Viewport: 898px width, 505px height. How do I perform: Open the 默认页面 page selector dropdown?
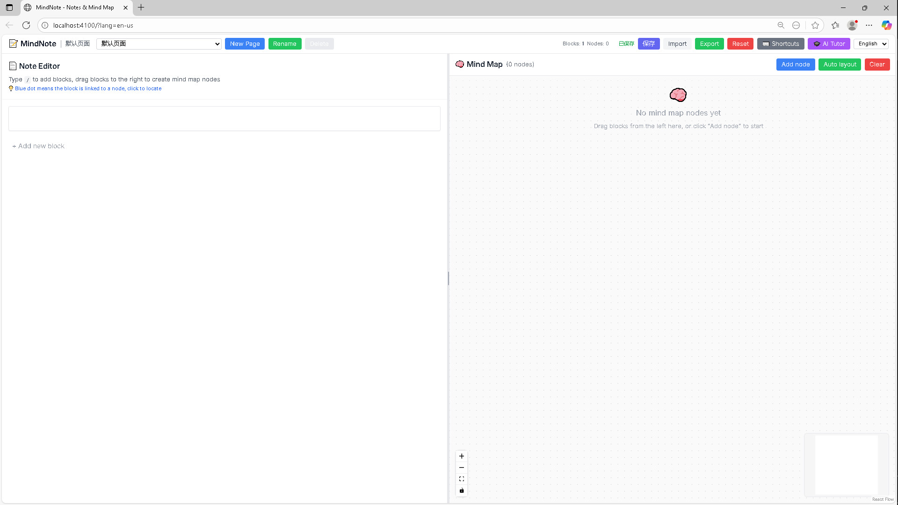coord(159,43)
